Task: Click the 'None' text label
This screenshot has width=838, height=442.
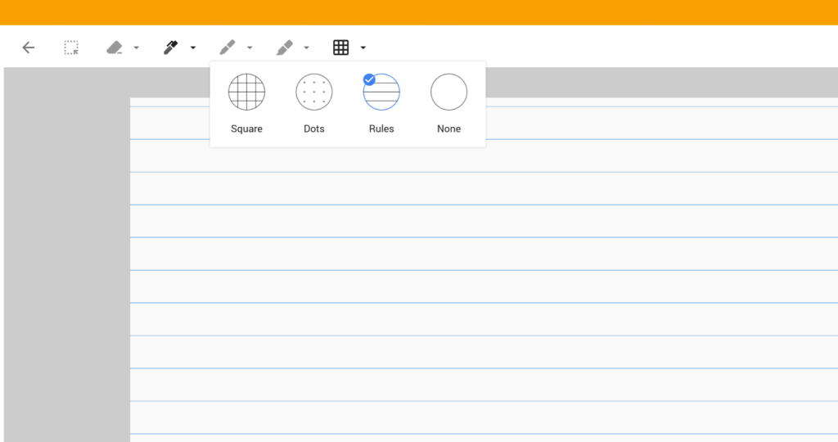Action: pos(448,129)
